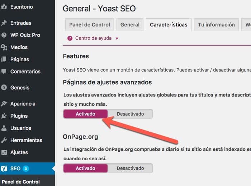251x186 pixels.
Task: Click the Ajustes sliders icon
Action: (4, 152)
